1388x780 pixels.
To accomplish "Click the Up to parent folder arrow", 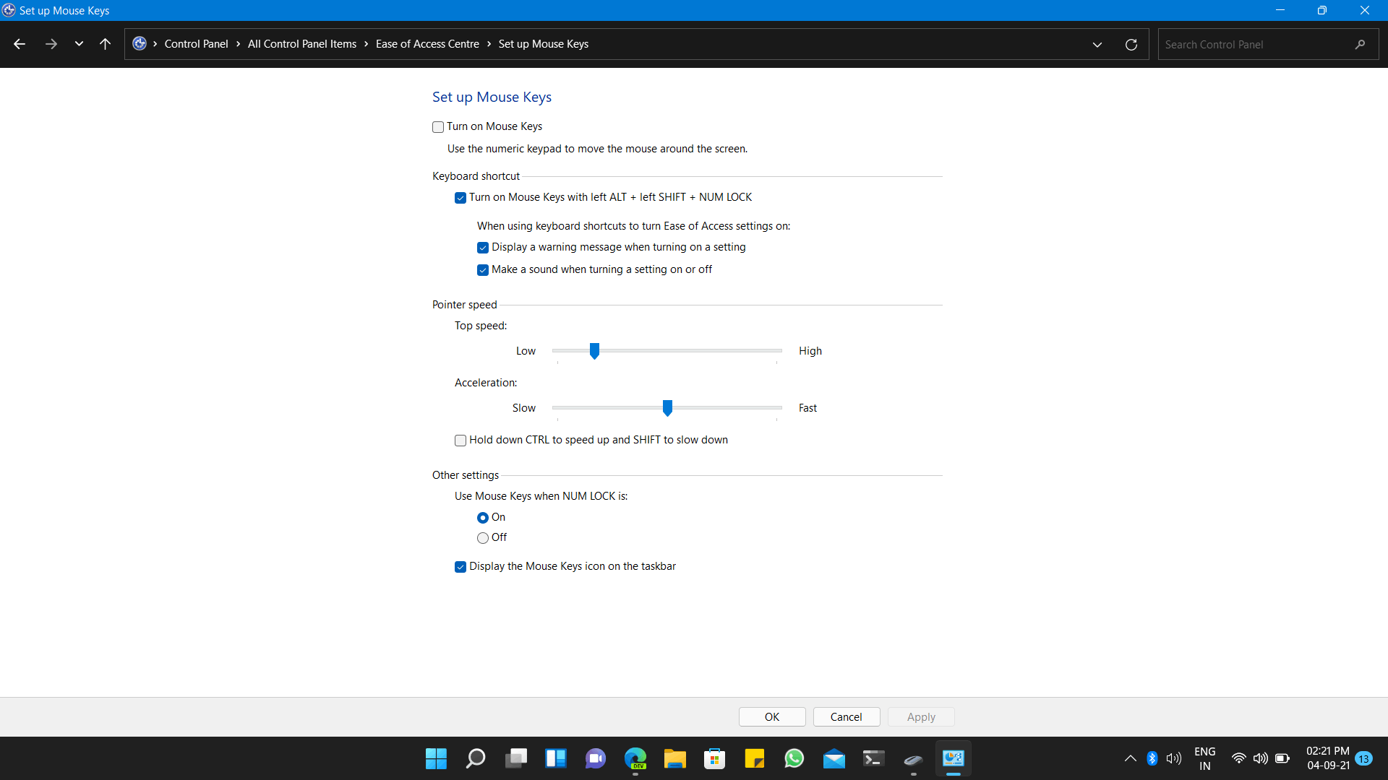I will [x=105, y=44].
